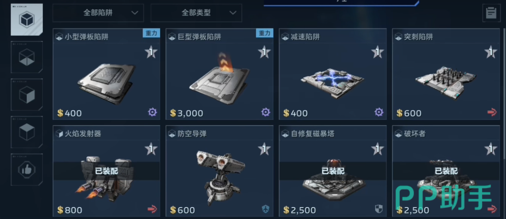
Task: Click the red arrow icon on 火焰发射器 card
Action: (x=152, y=209)
